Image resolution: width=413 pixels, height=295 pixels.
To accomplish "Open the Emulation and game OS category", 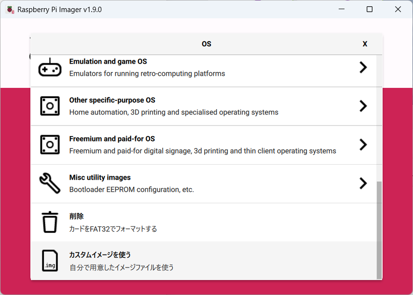I will click(204, 71).
